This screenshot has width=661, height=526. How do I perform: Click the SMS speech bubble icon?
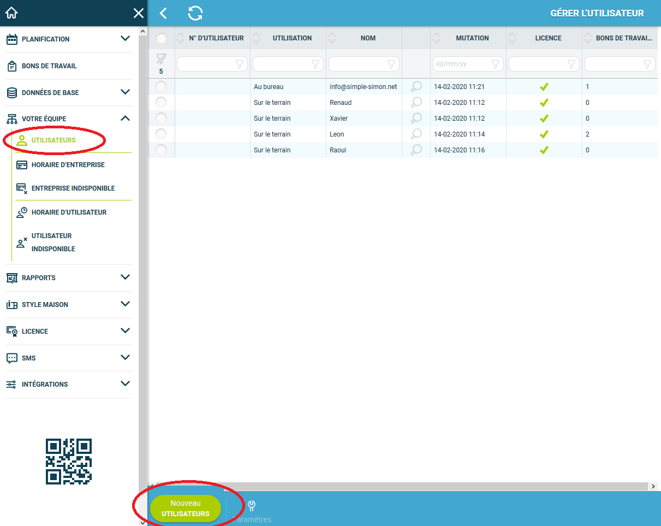tap(11, 358)
